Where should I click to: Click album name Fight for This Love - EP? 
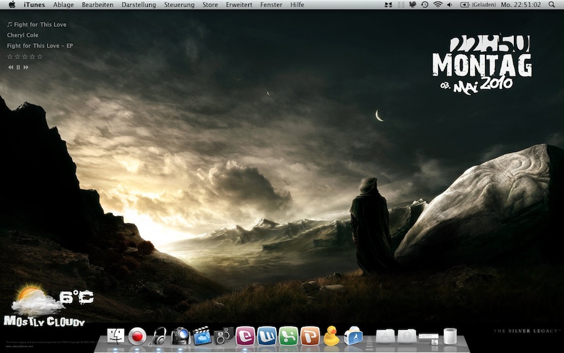(39, 46)
